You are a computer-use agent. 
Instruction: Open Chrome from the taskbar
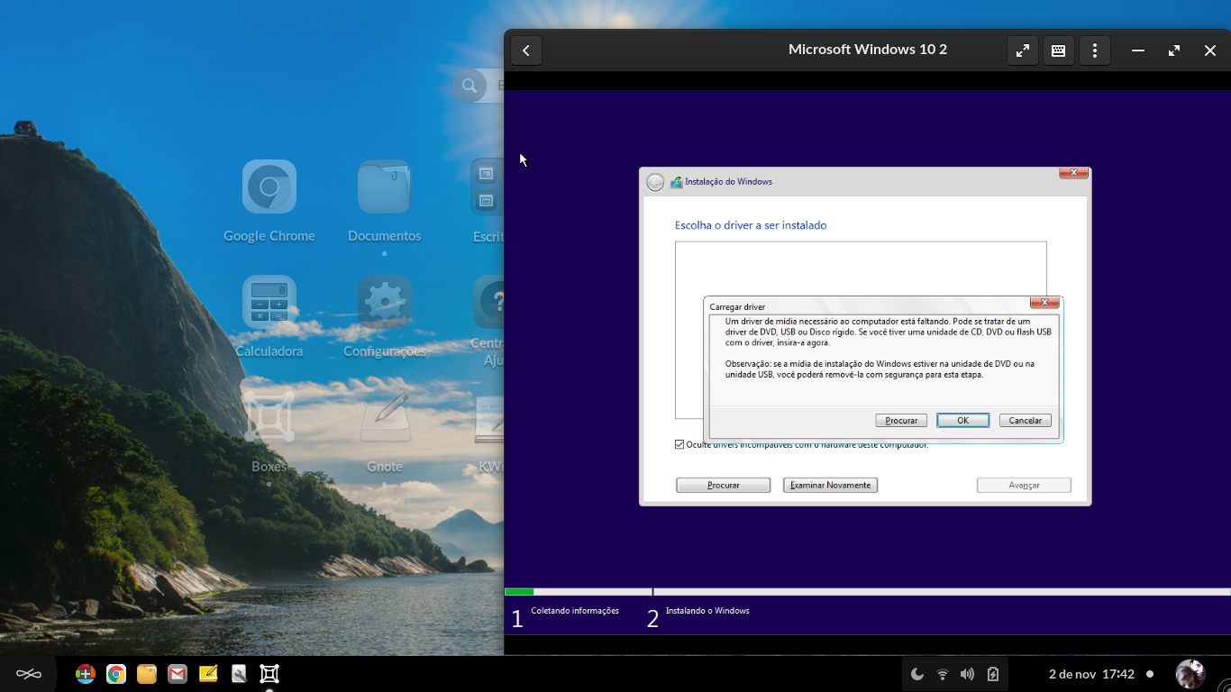coord(116,674)
